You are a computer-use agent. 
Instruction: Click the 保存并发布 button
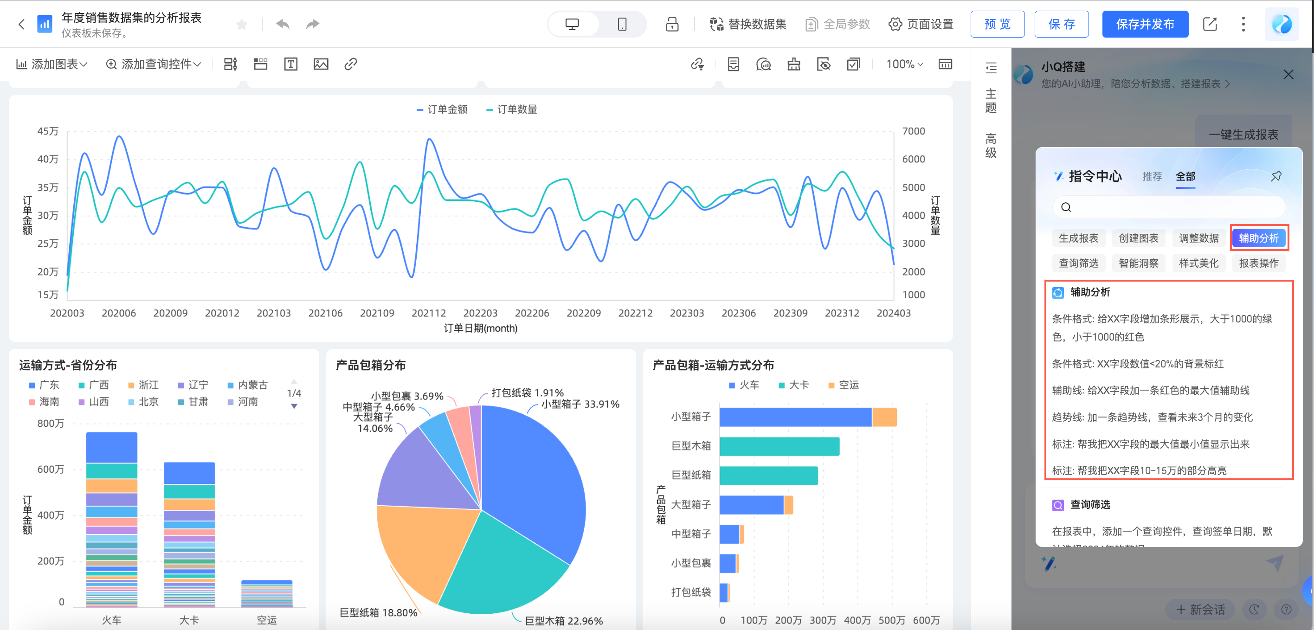(x=1145, y=24)
